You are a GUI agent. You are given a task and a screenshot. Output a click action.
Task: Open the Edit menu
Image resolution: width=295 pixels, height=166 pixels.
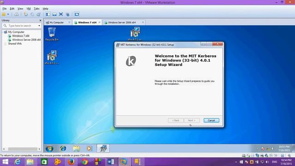pyautogui.click(x=12, y=9)
